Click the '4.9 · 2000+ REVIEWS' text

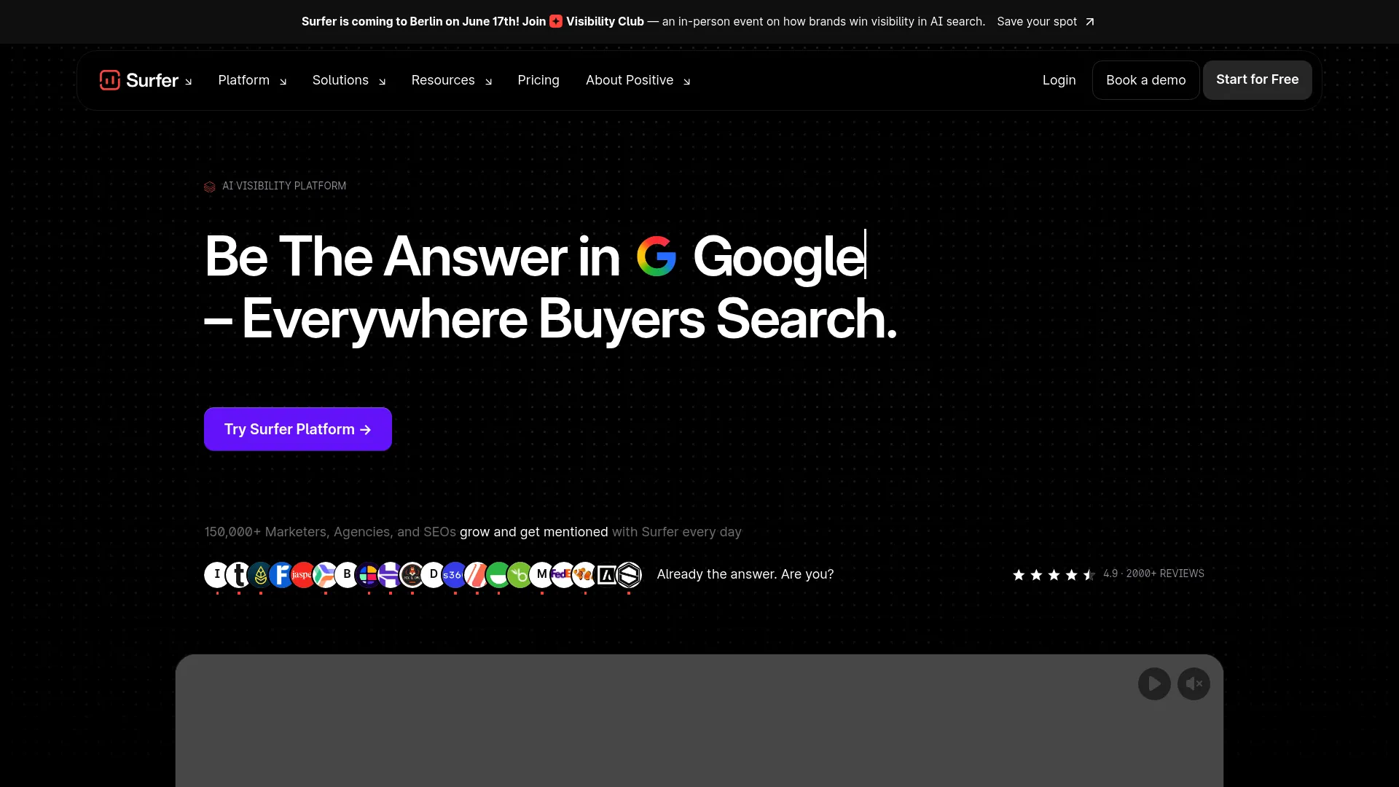[1153, 574]
